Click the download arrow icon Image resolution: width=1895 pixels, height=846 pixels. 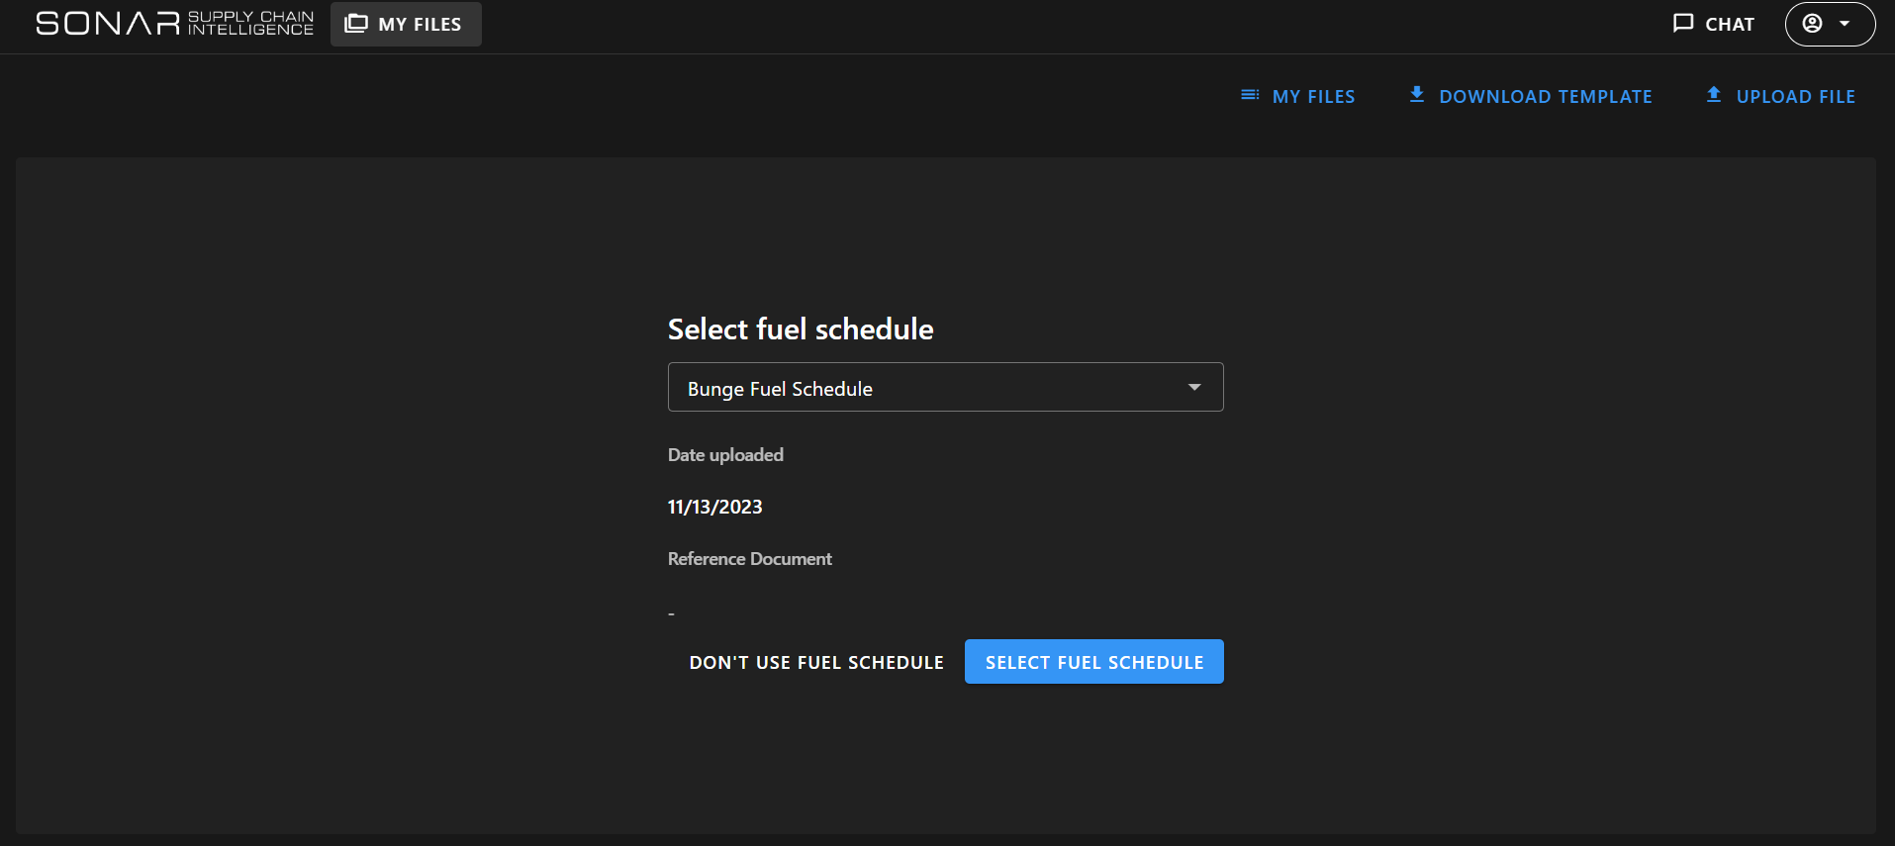[x=1417, y=95]
